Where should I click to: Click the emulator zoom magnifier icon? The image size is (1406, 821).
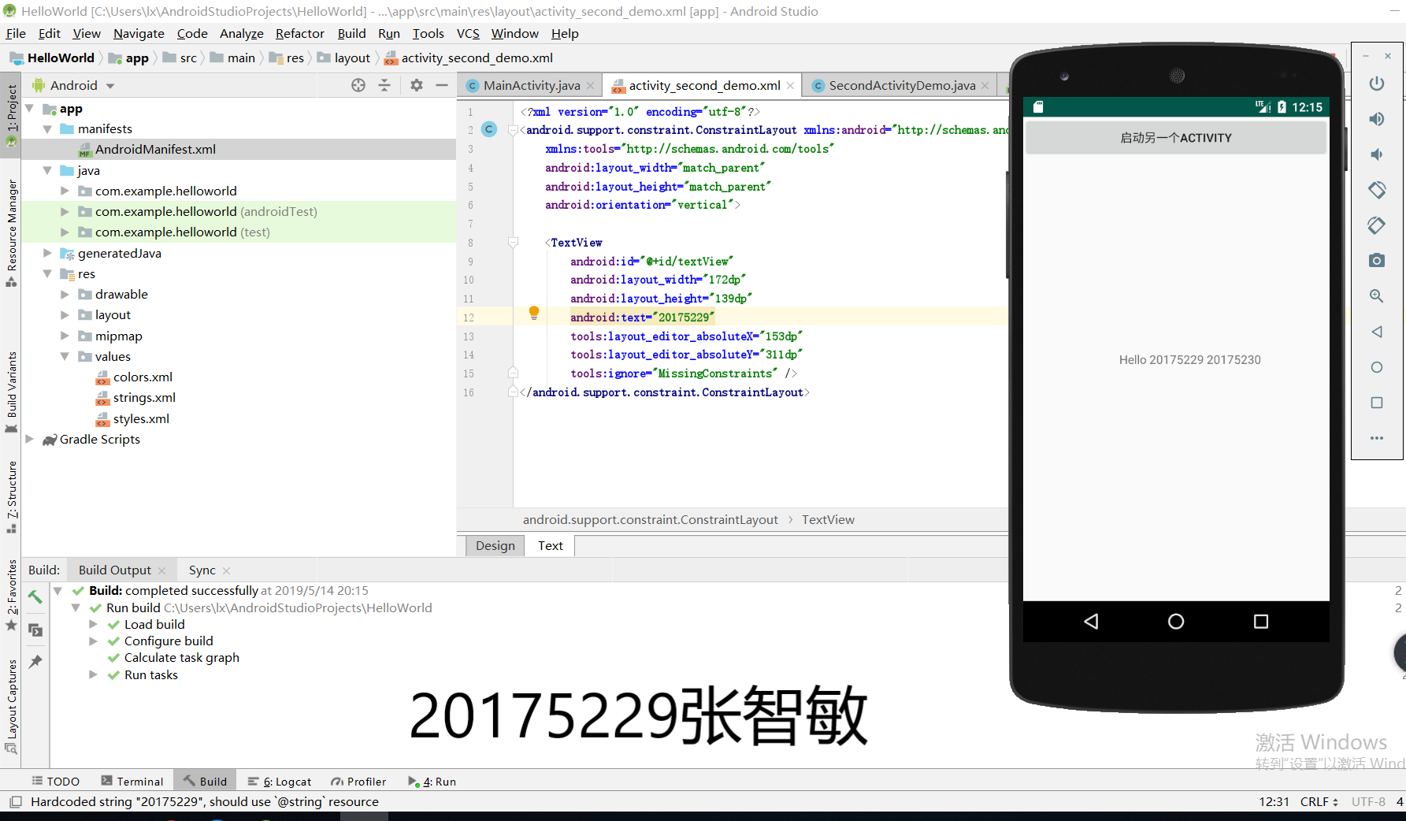[x=1376, y=296]
